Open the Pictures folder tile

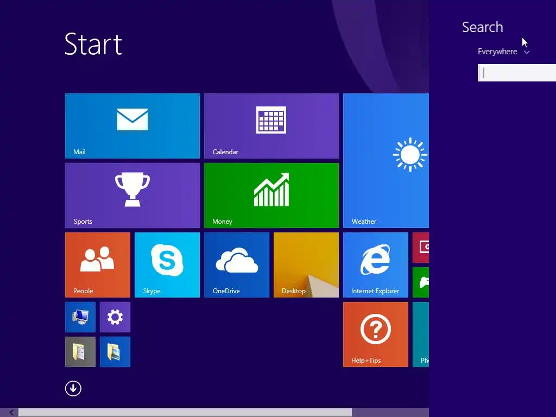coord(115,352)
